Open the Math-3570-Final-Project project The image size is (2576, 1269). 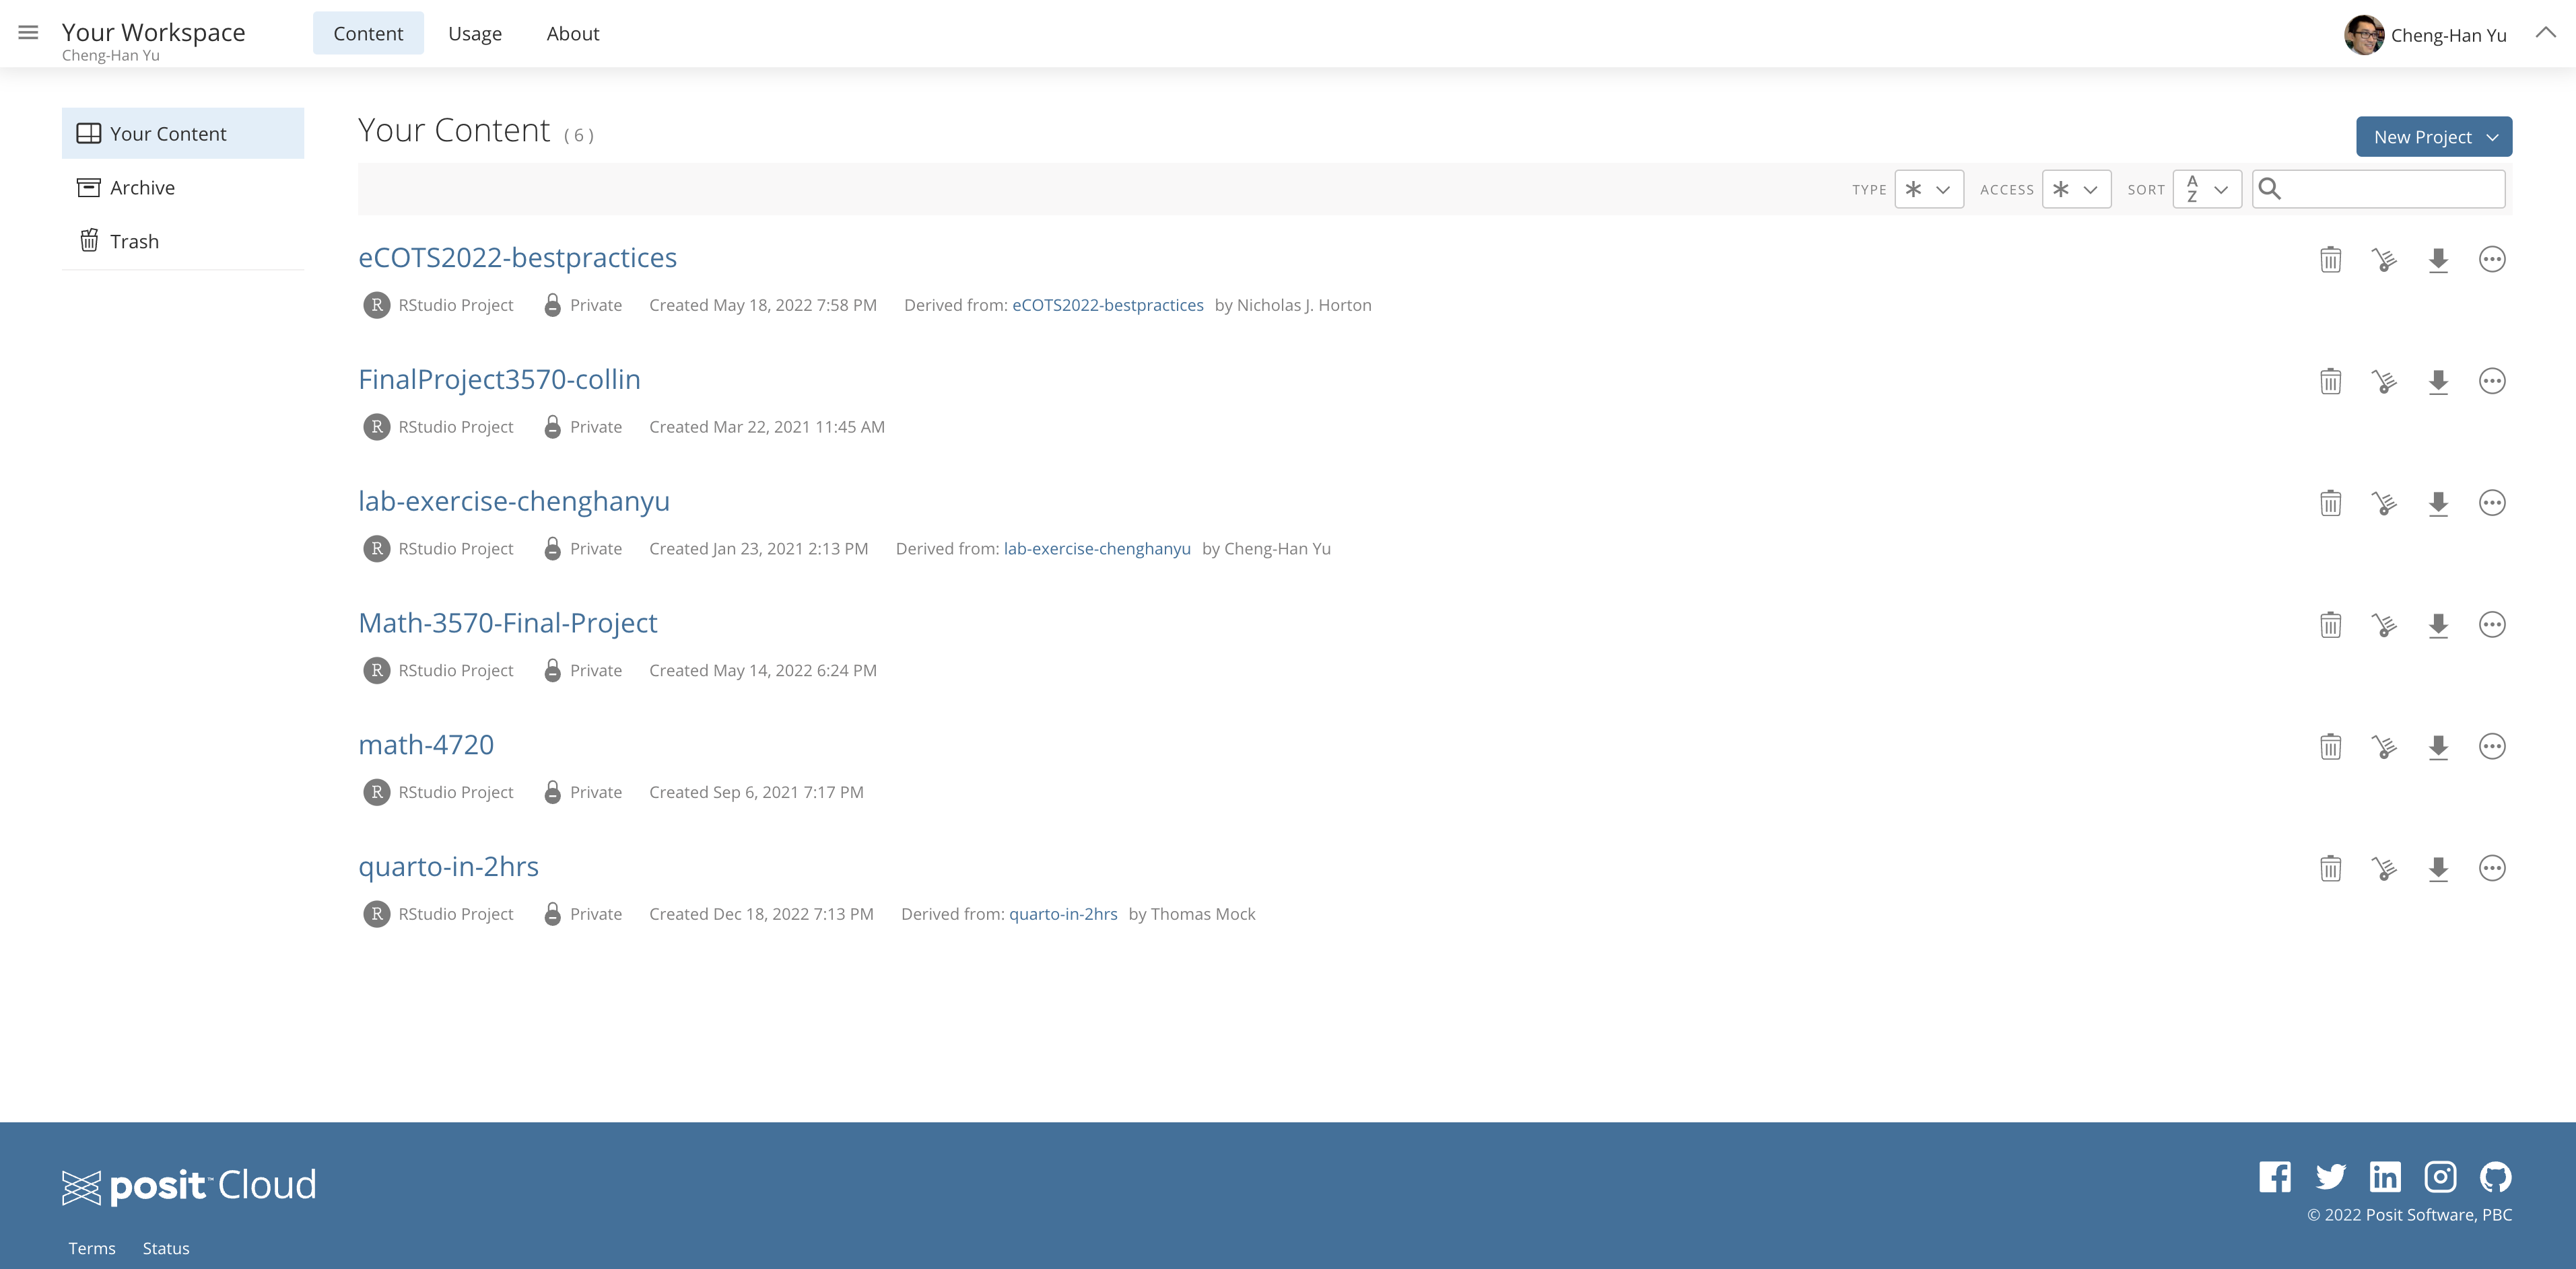tap(508, 624)
